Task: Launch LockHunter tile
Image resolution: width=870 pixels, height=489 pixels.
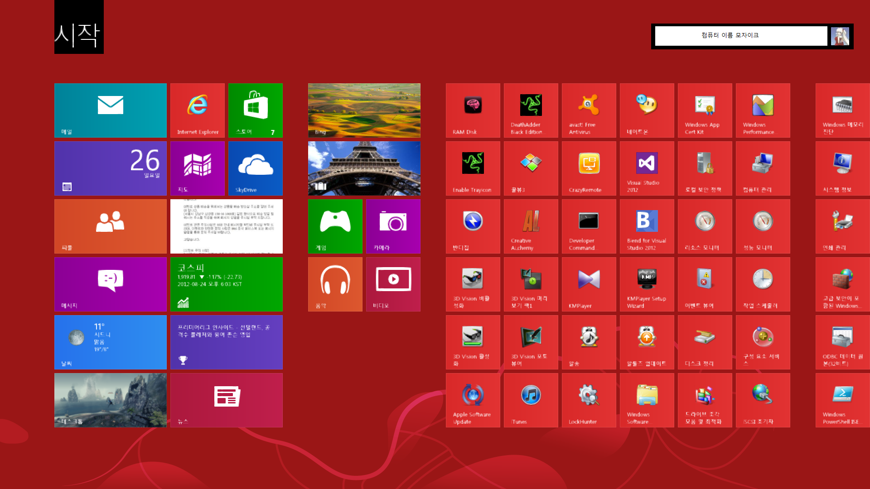Action: pyautogui.click(x=589, y=400)
